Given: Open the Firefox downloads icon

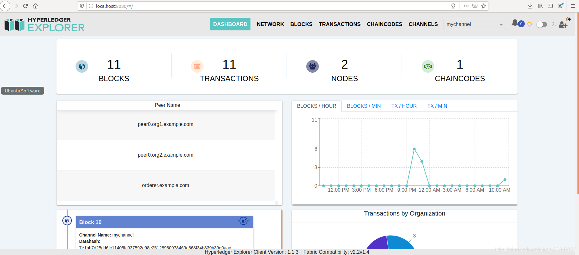Looking at the screenshot, I should [x=530, y=6].
